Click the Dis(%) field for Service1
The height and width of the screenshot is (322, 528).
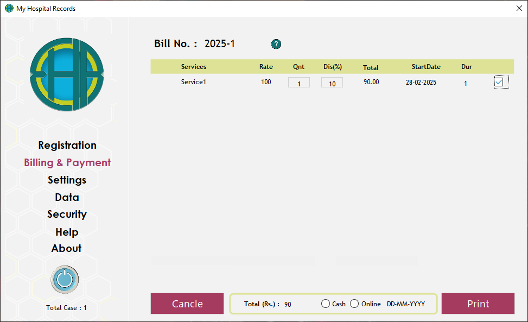point(332,83)
